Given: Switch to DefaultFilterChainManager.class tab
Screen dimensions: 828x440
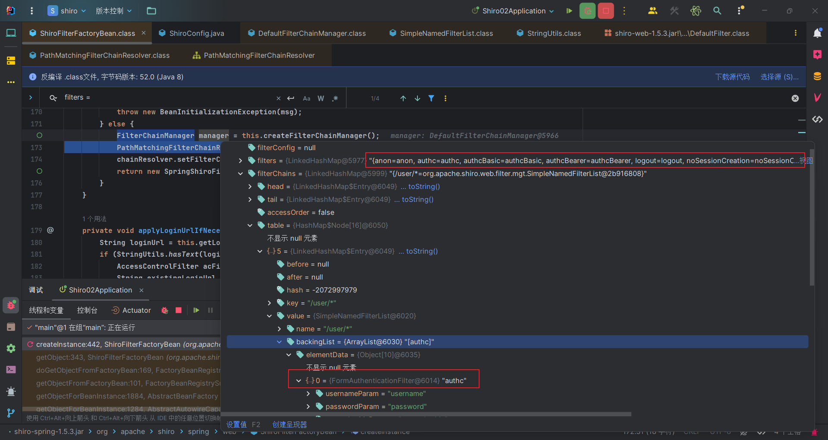Looking at the screenshot, I should 307,33.
